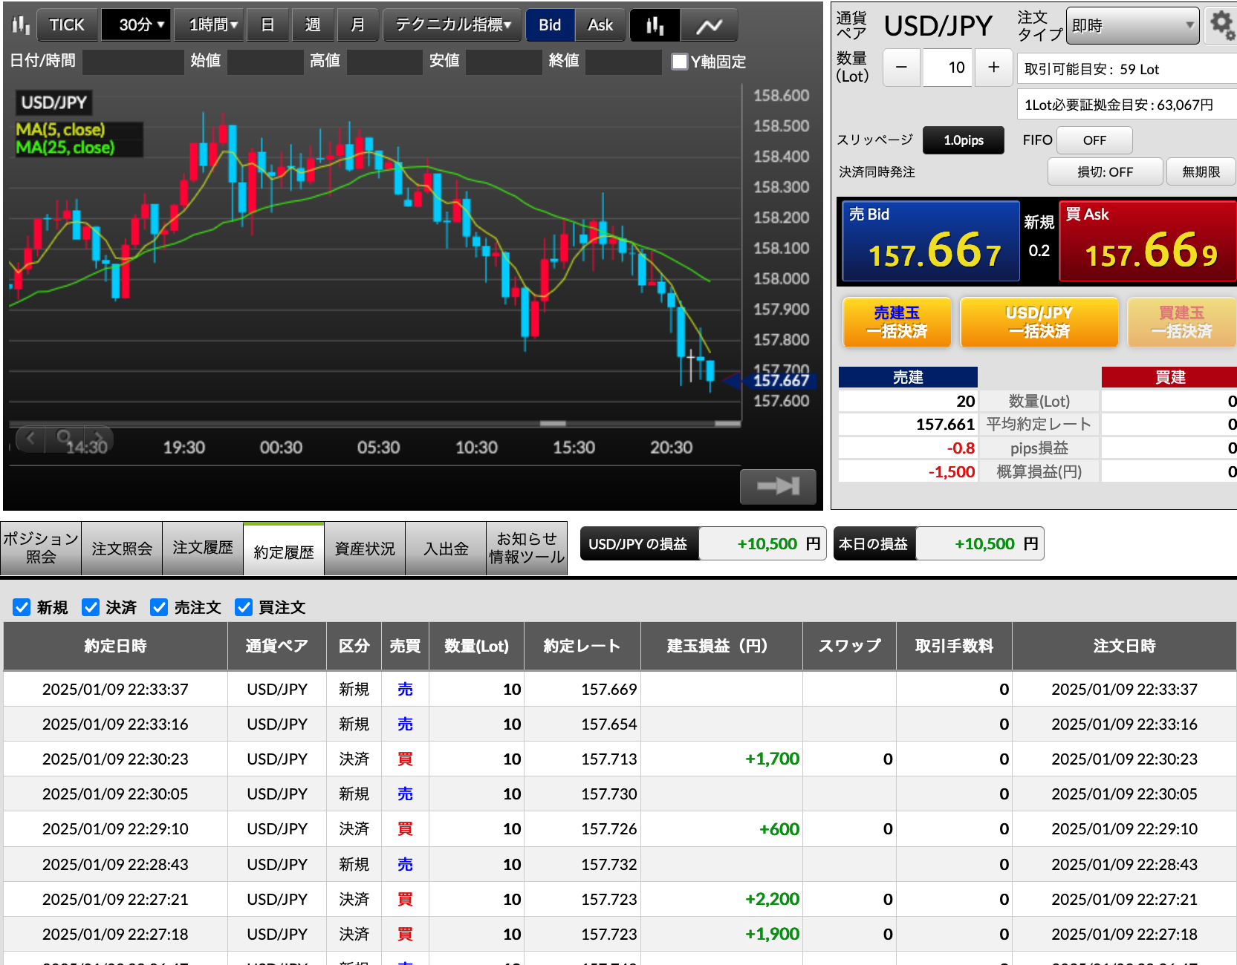Image resolution: width=1237 pixels, height=965 pixels.
Task: Increase lot quantity with plus button
Action: 993,68
